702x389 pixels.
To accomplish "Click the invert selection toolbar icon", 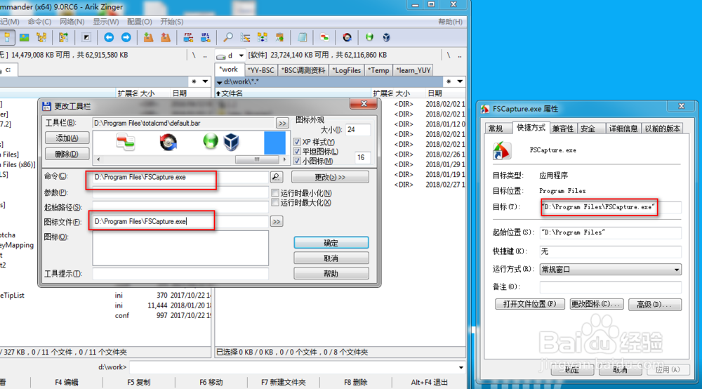I will (86, 38).
